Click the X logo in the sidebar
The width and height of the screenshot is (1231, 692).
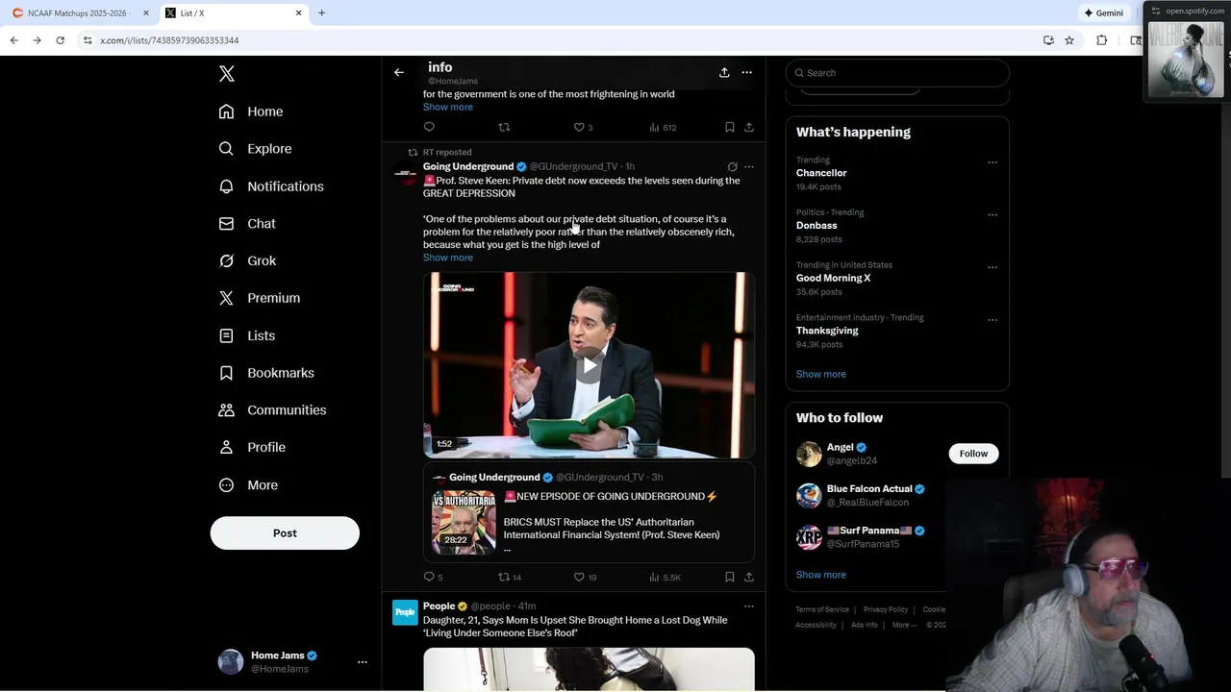[x=227, y=74]
